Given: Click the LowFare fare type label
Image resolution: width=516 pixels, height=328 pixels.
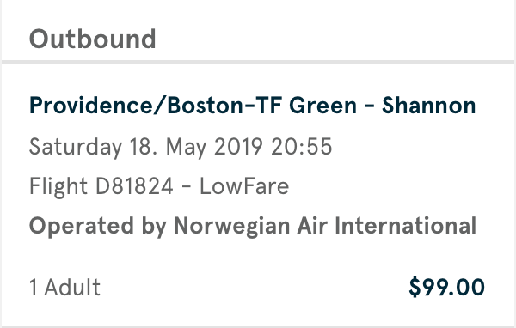Looking at the screenshot, I should 244,186.
